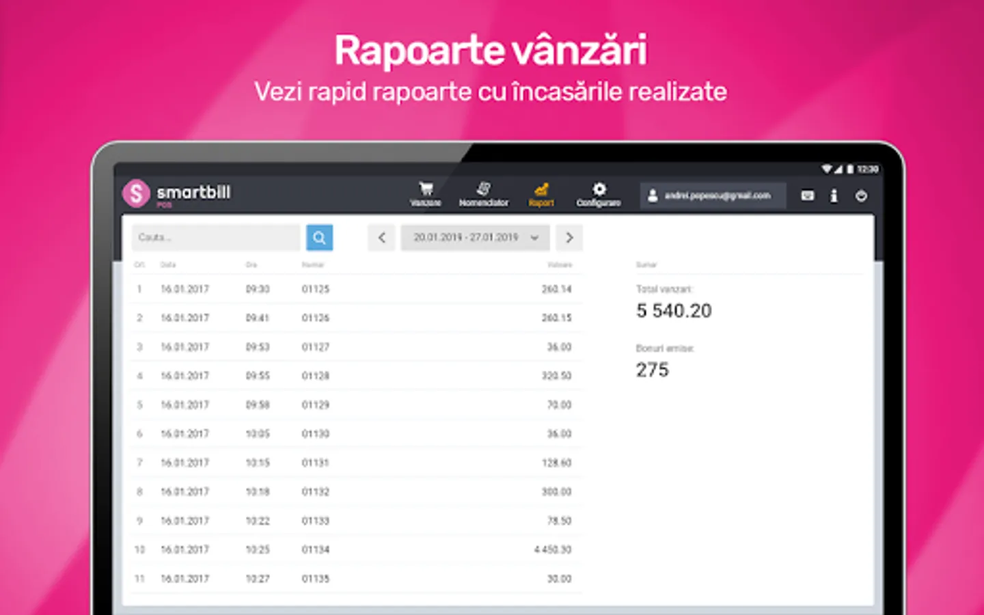
Task: Click status bar clock 12:30
Action: point(867,169)
